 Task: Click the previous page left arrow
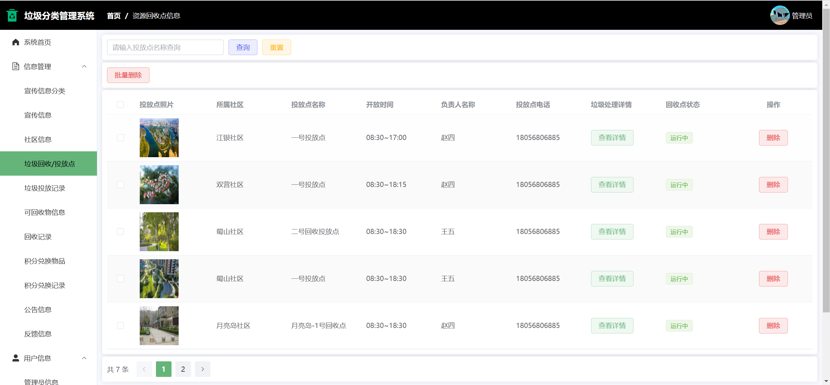144,369
